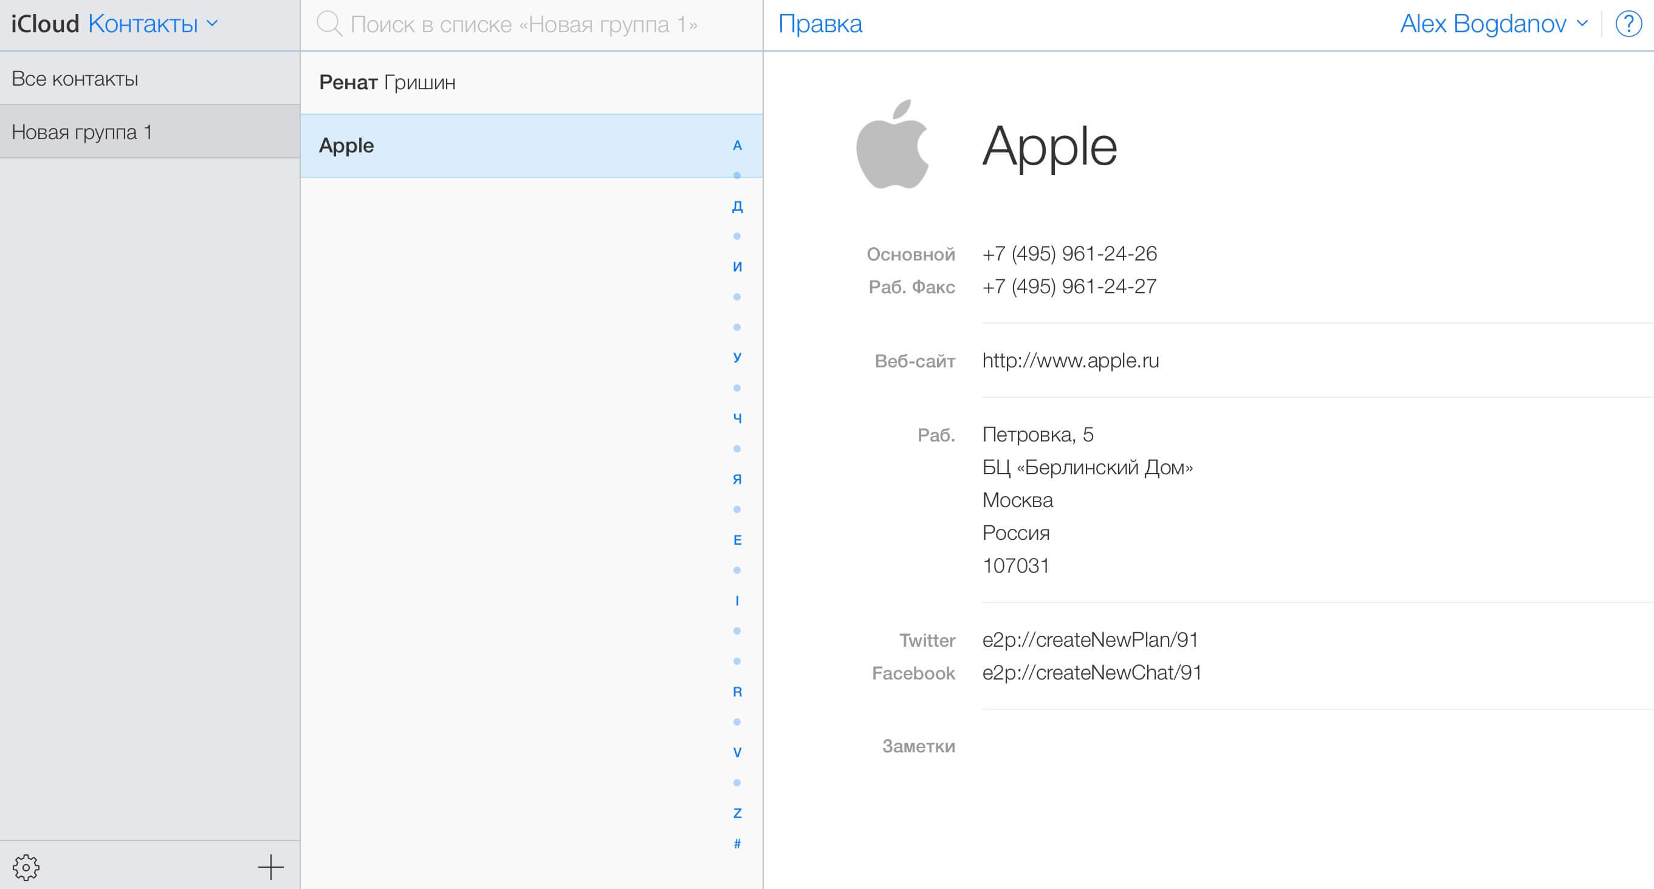
Task: Click the plus add button
Action: click(271, 867)
